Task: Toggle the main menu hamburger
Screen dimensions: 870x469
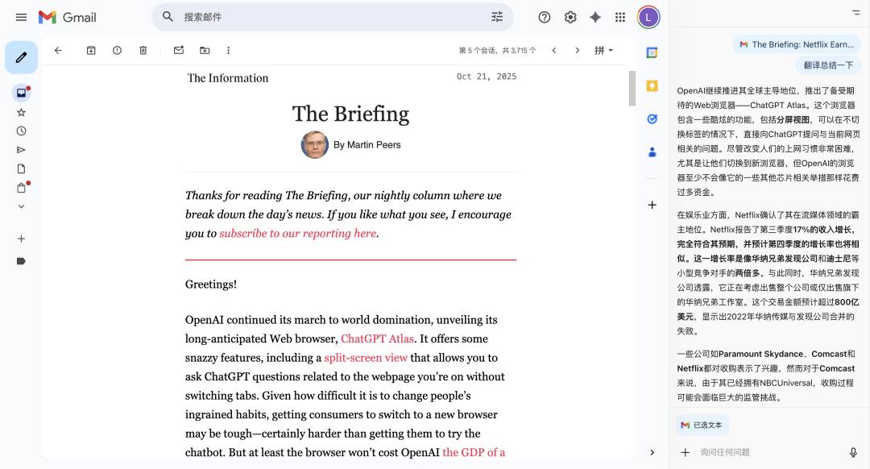Action: click(x=22, y=17)
